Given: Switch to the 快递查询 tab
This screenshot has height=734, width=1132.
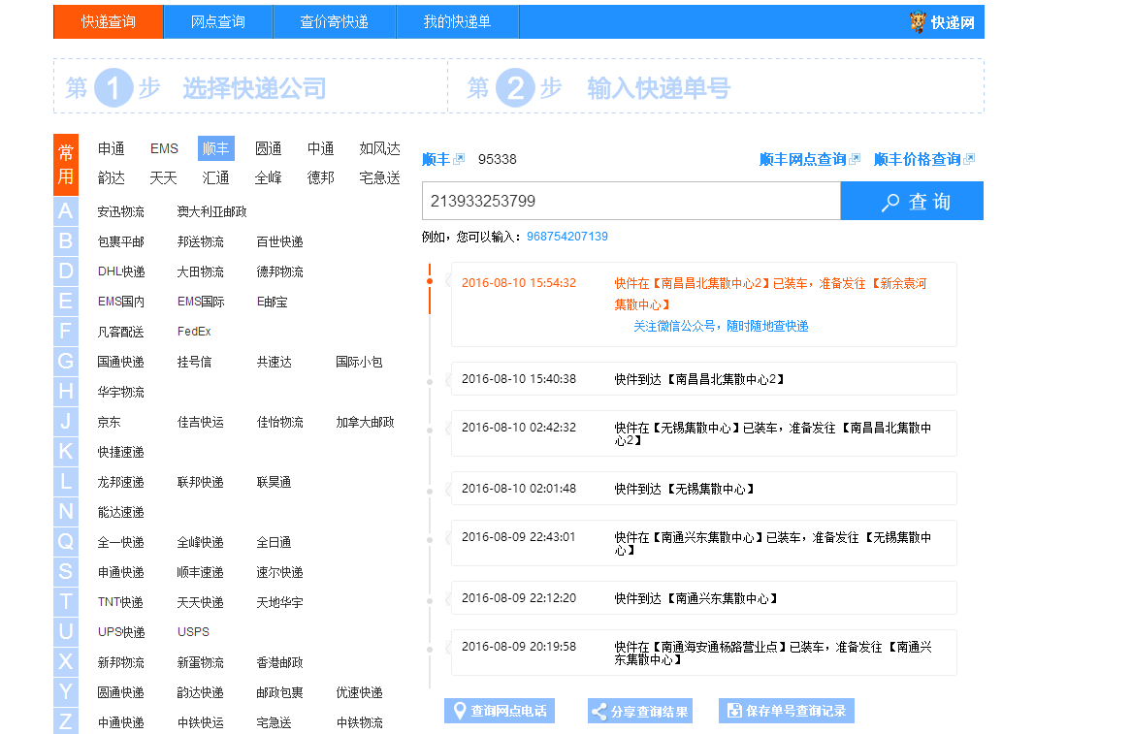Looking at the screenshot, I should pos(109,21).
